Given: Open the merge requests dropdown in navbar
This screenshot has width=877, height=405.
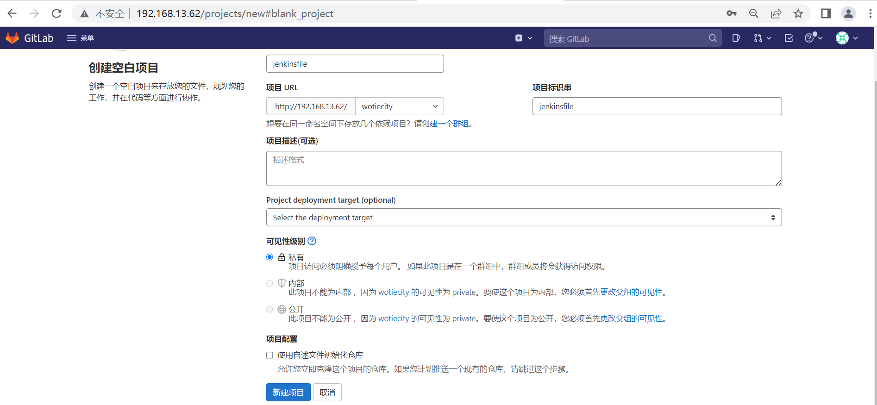Looking at the screenshot, I should pyautogui.click(x=762, y=38).
